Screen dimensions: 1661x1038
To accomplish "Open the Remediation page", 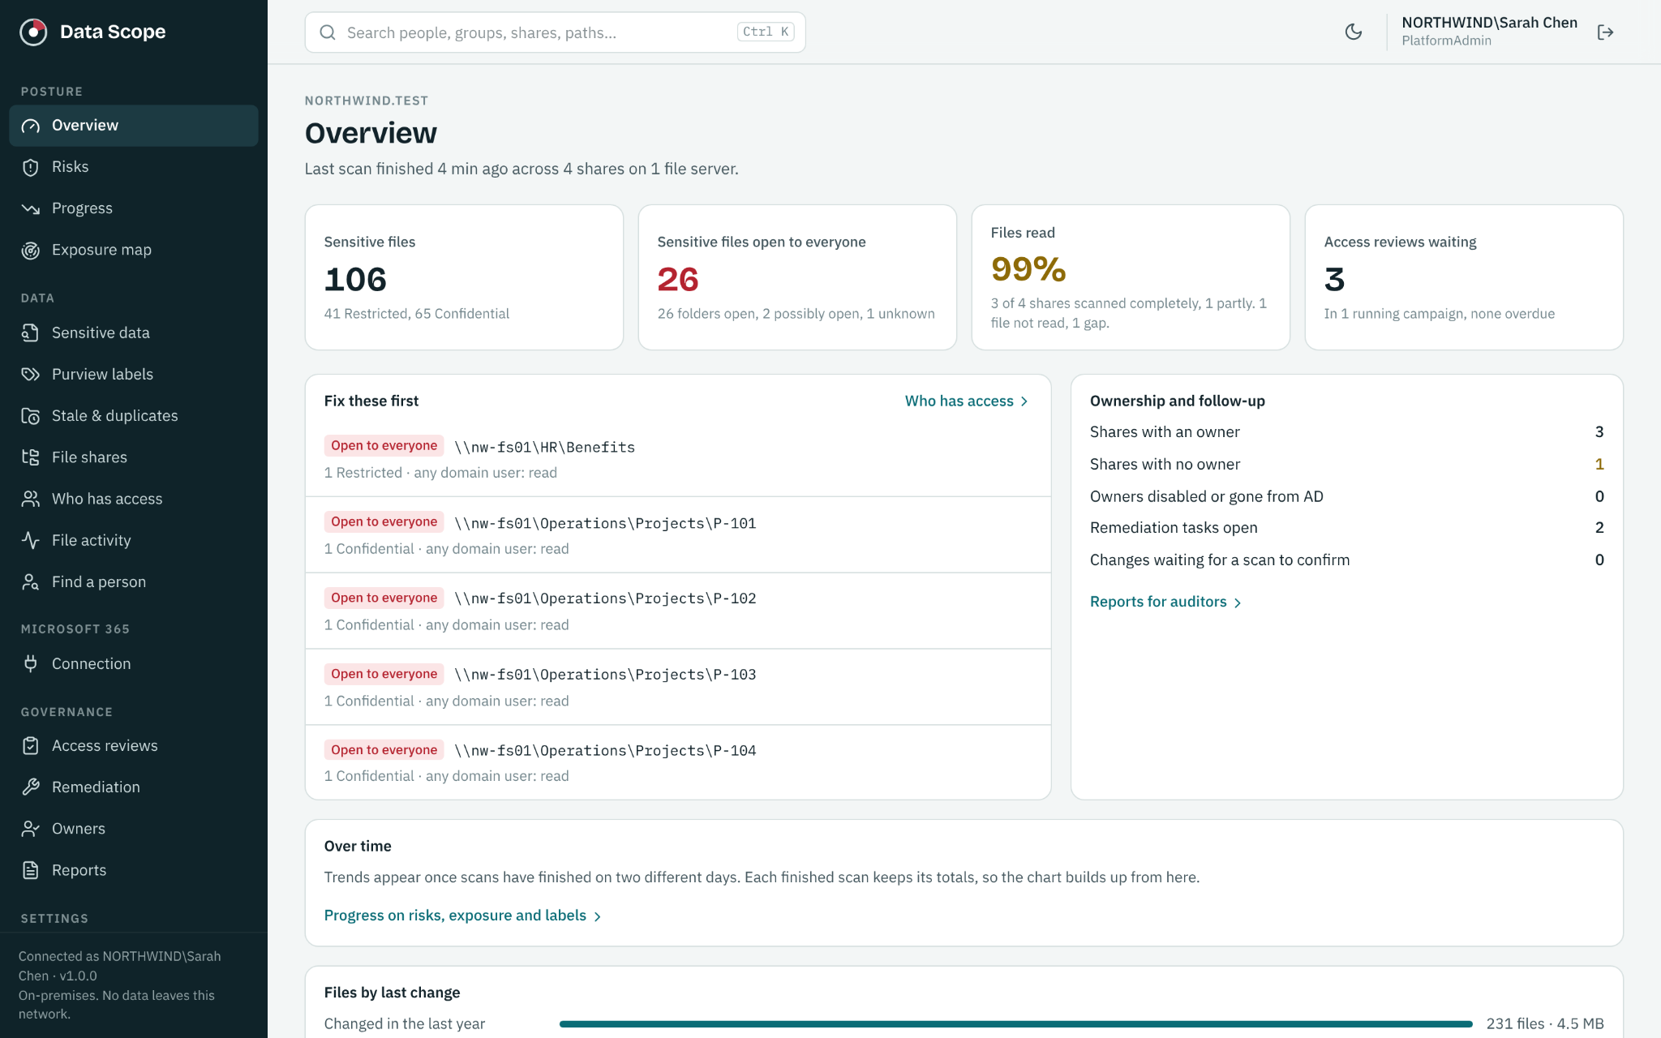I will click(x=134, y=787).
